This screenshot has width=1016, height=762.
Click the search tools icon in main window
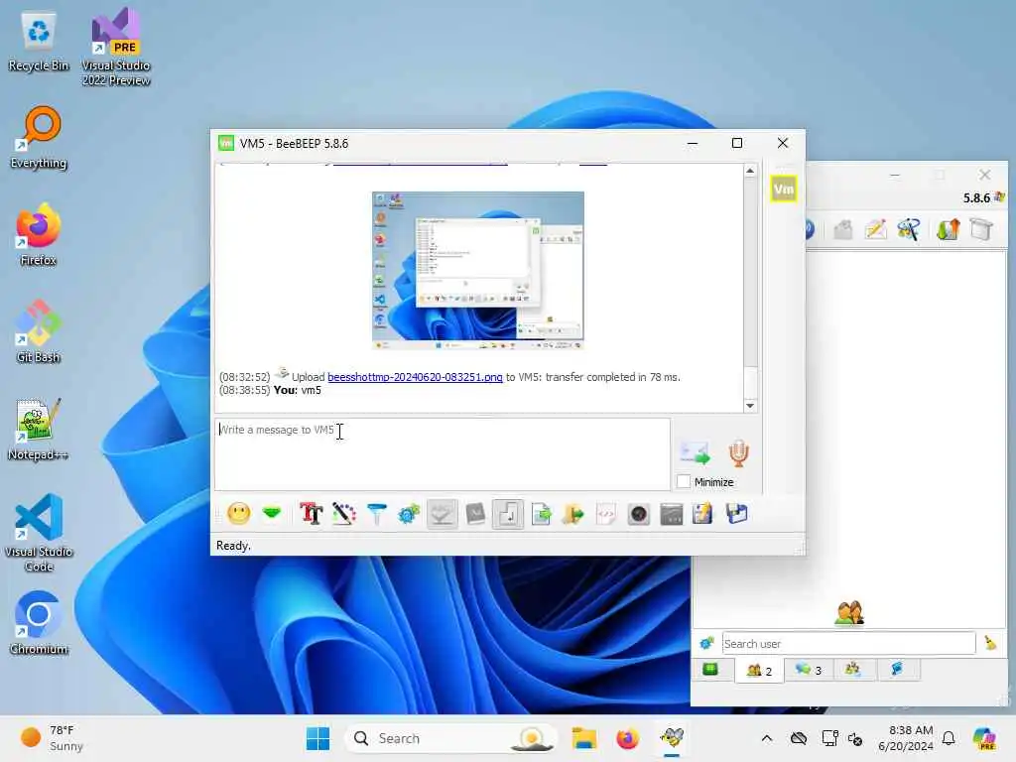tap(909, 229)
